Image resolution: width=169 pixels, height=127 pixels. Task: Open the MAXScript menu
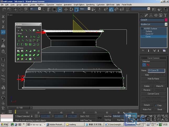tap(110, 5)
